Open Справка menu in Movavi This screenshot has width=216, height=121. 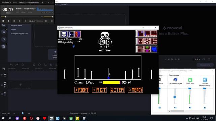64,4
